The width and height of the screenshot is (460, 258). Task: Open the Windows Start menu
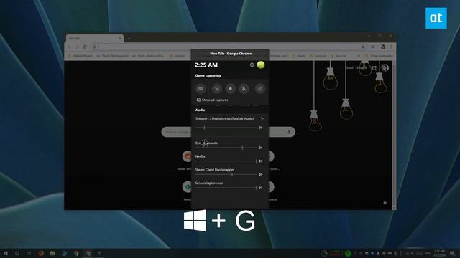click(x=6, y=253)
